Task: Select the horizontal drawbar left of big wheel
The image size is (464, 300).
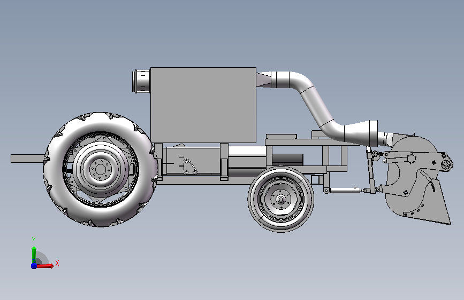Action: pos(27,159)
